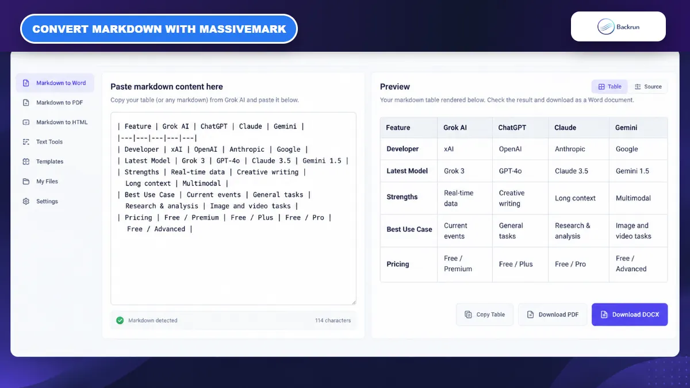The height and width of the screenshot is (388, 690).
Task: Click the Markdown to Word document icon
Action: [x=26, y=83]
